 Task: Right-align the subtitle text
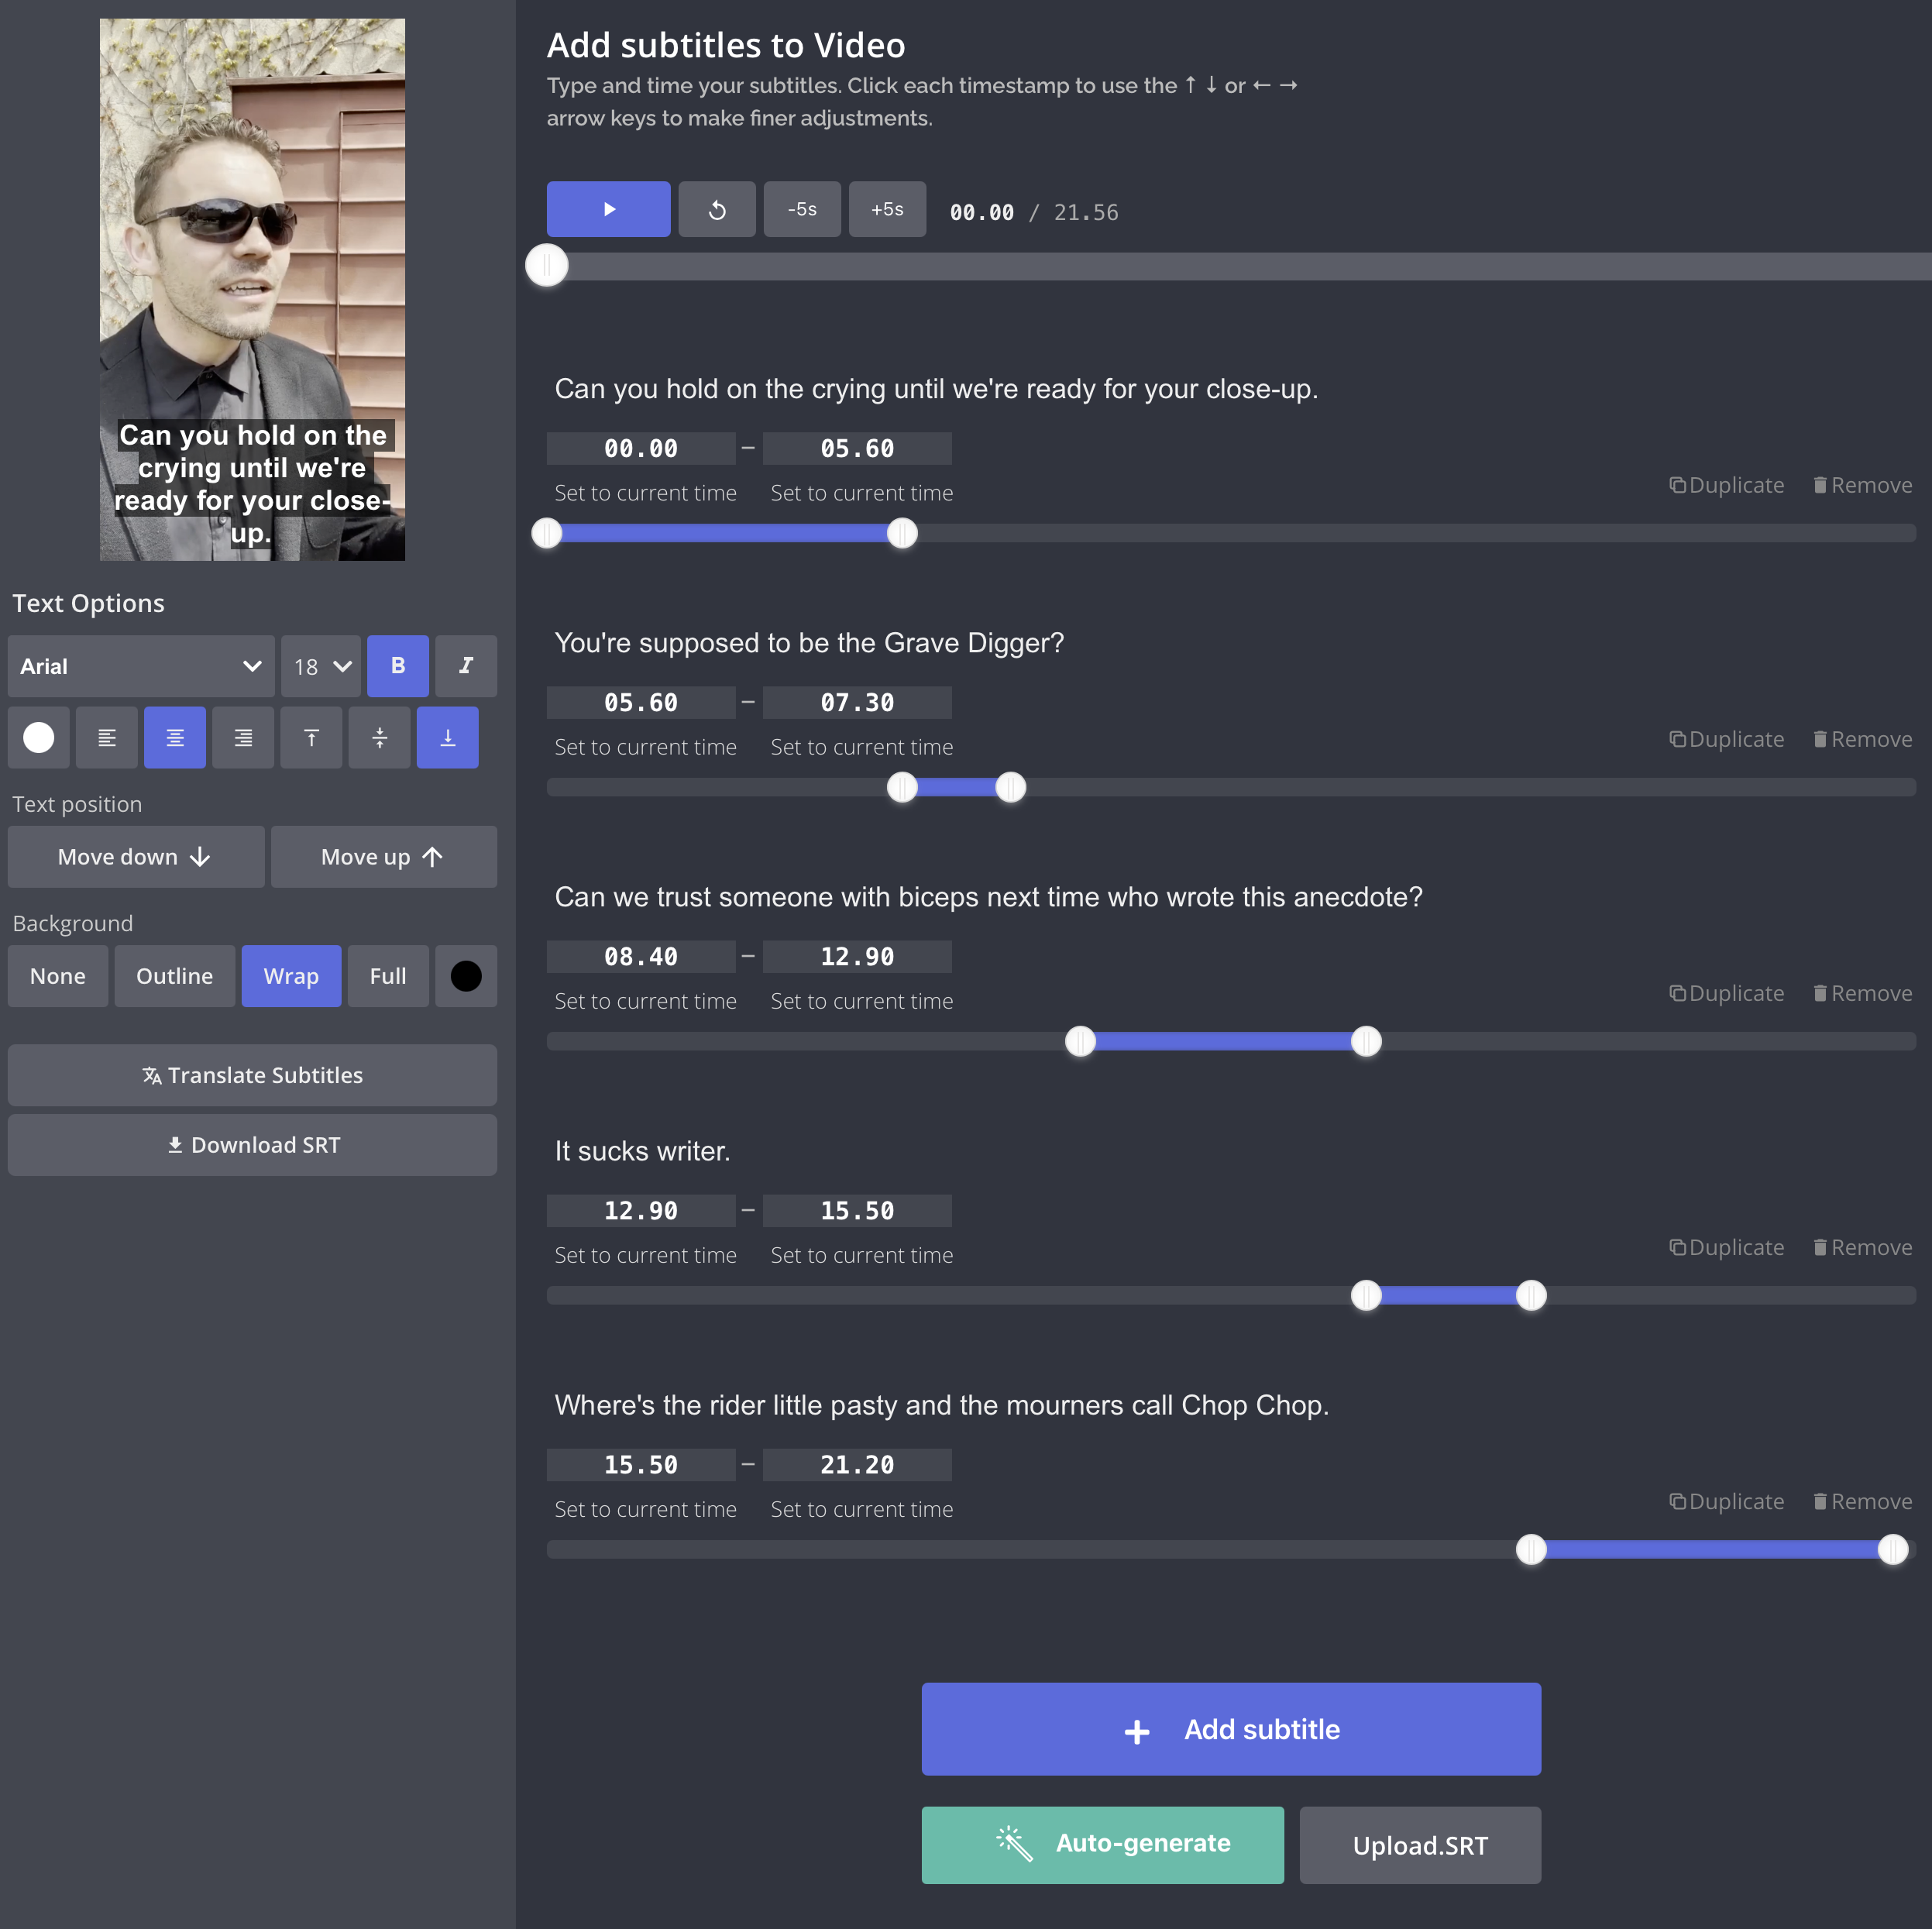click(x=243, y=738)
